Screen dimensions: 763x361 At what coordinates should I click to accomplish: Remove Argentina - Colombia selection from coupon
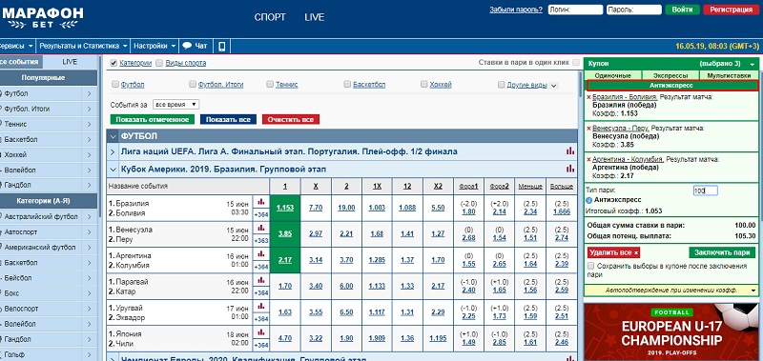[589, 159]
